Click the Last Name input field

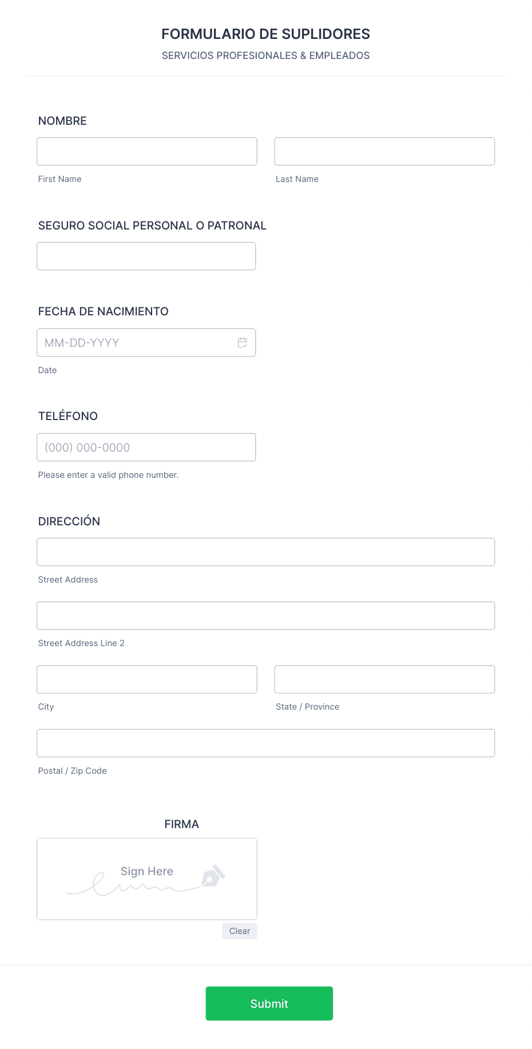click(384, 152)
